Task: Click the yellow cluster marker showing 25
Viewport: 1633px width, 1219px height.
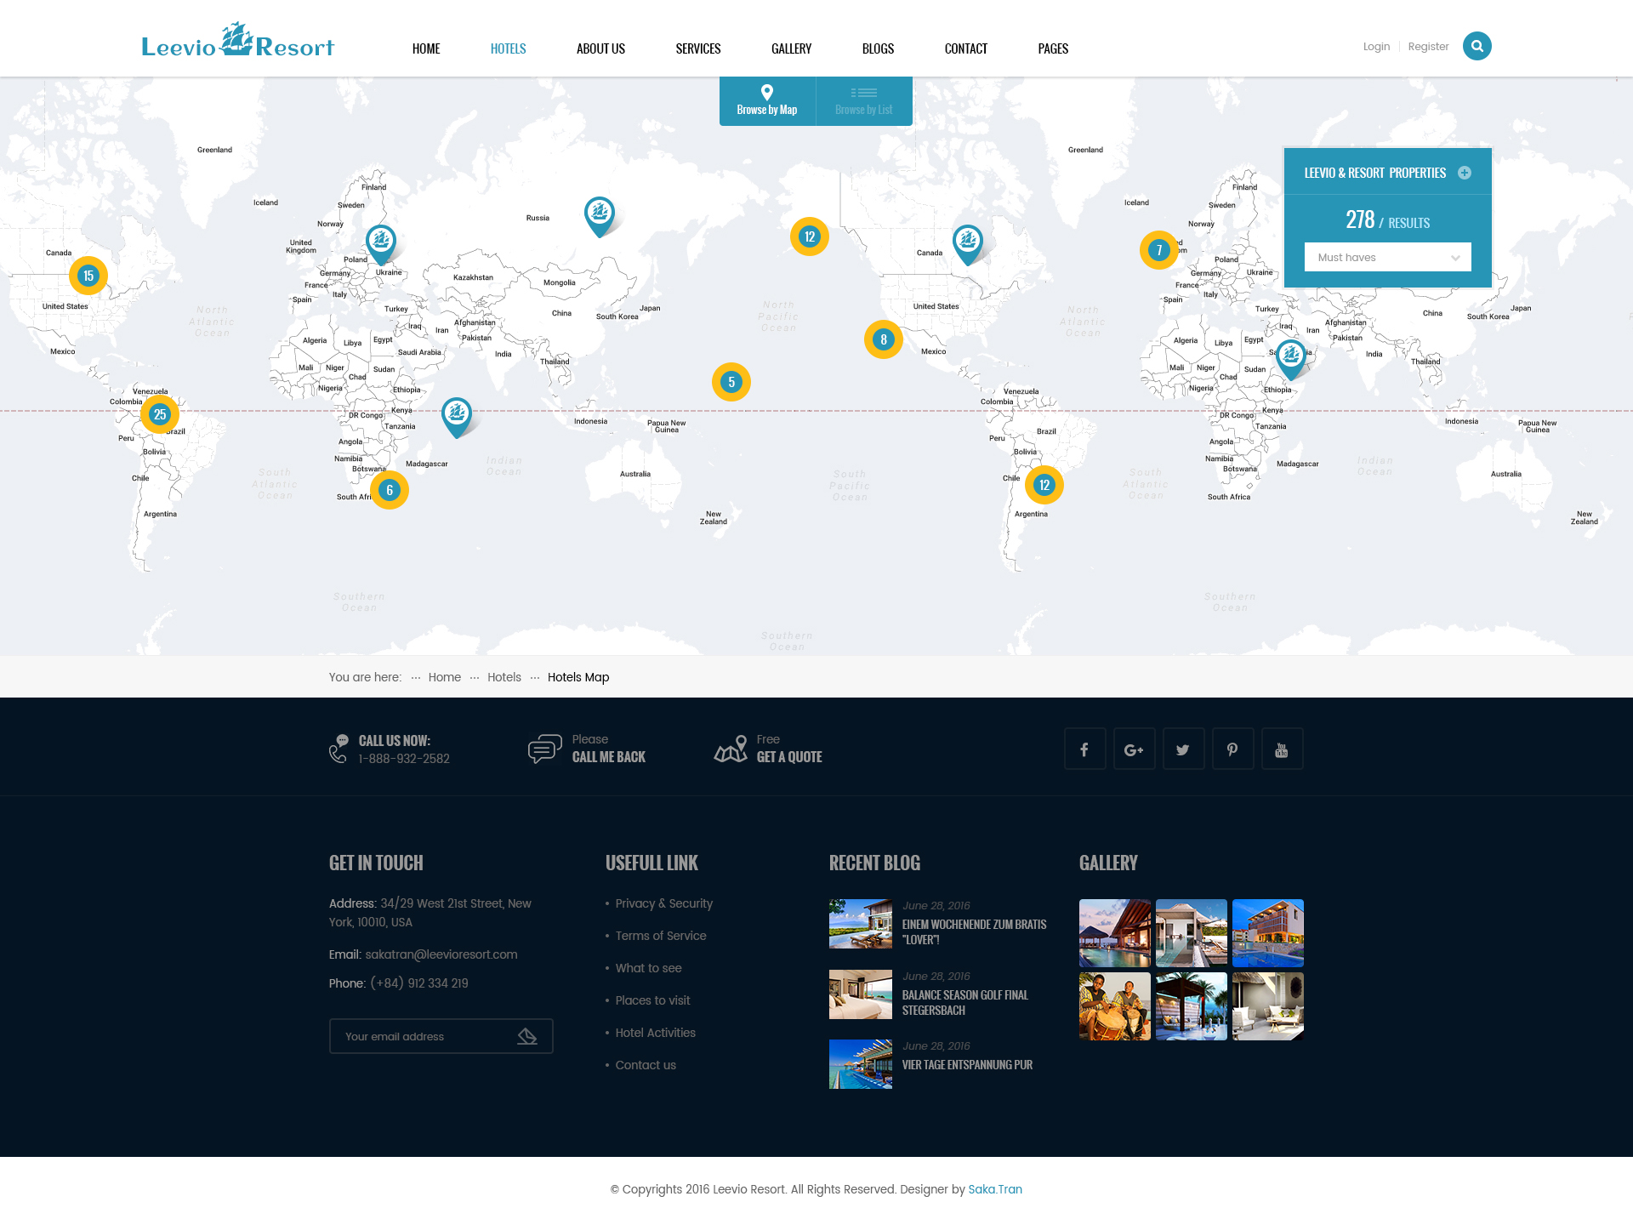Action: coord(160,415)
